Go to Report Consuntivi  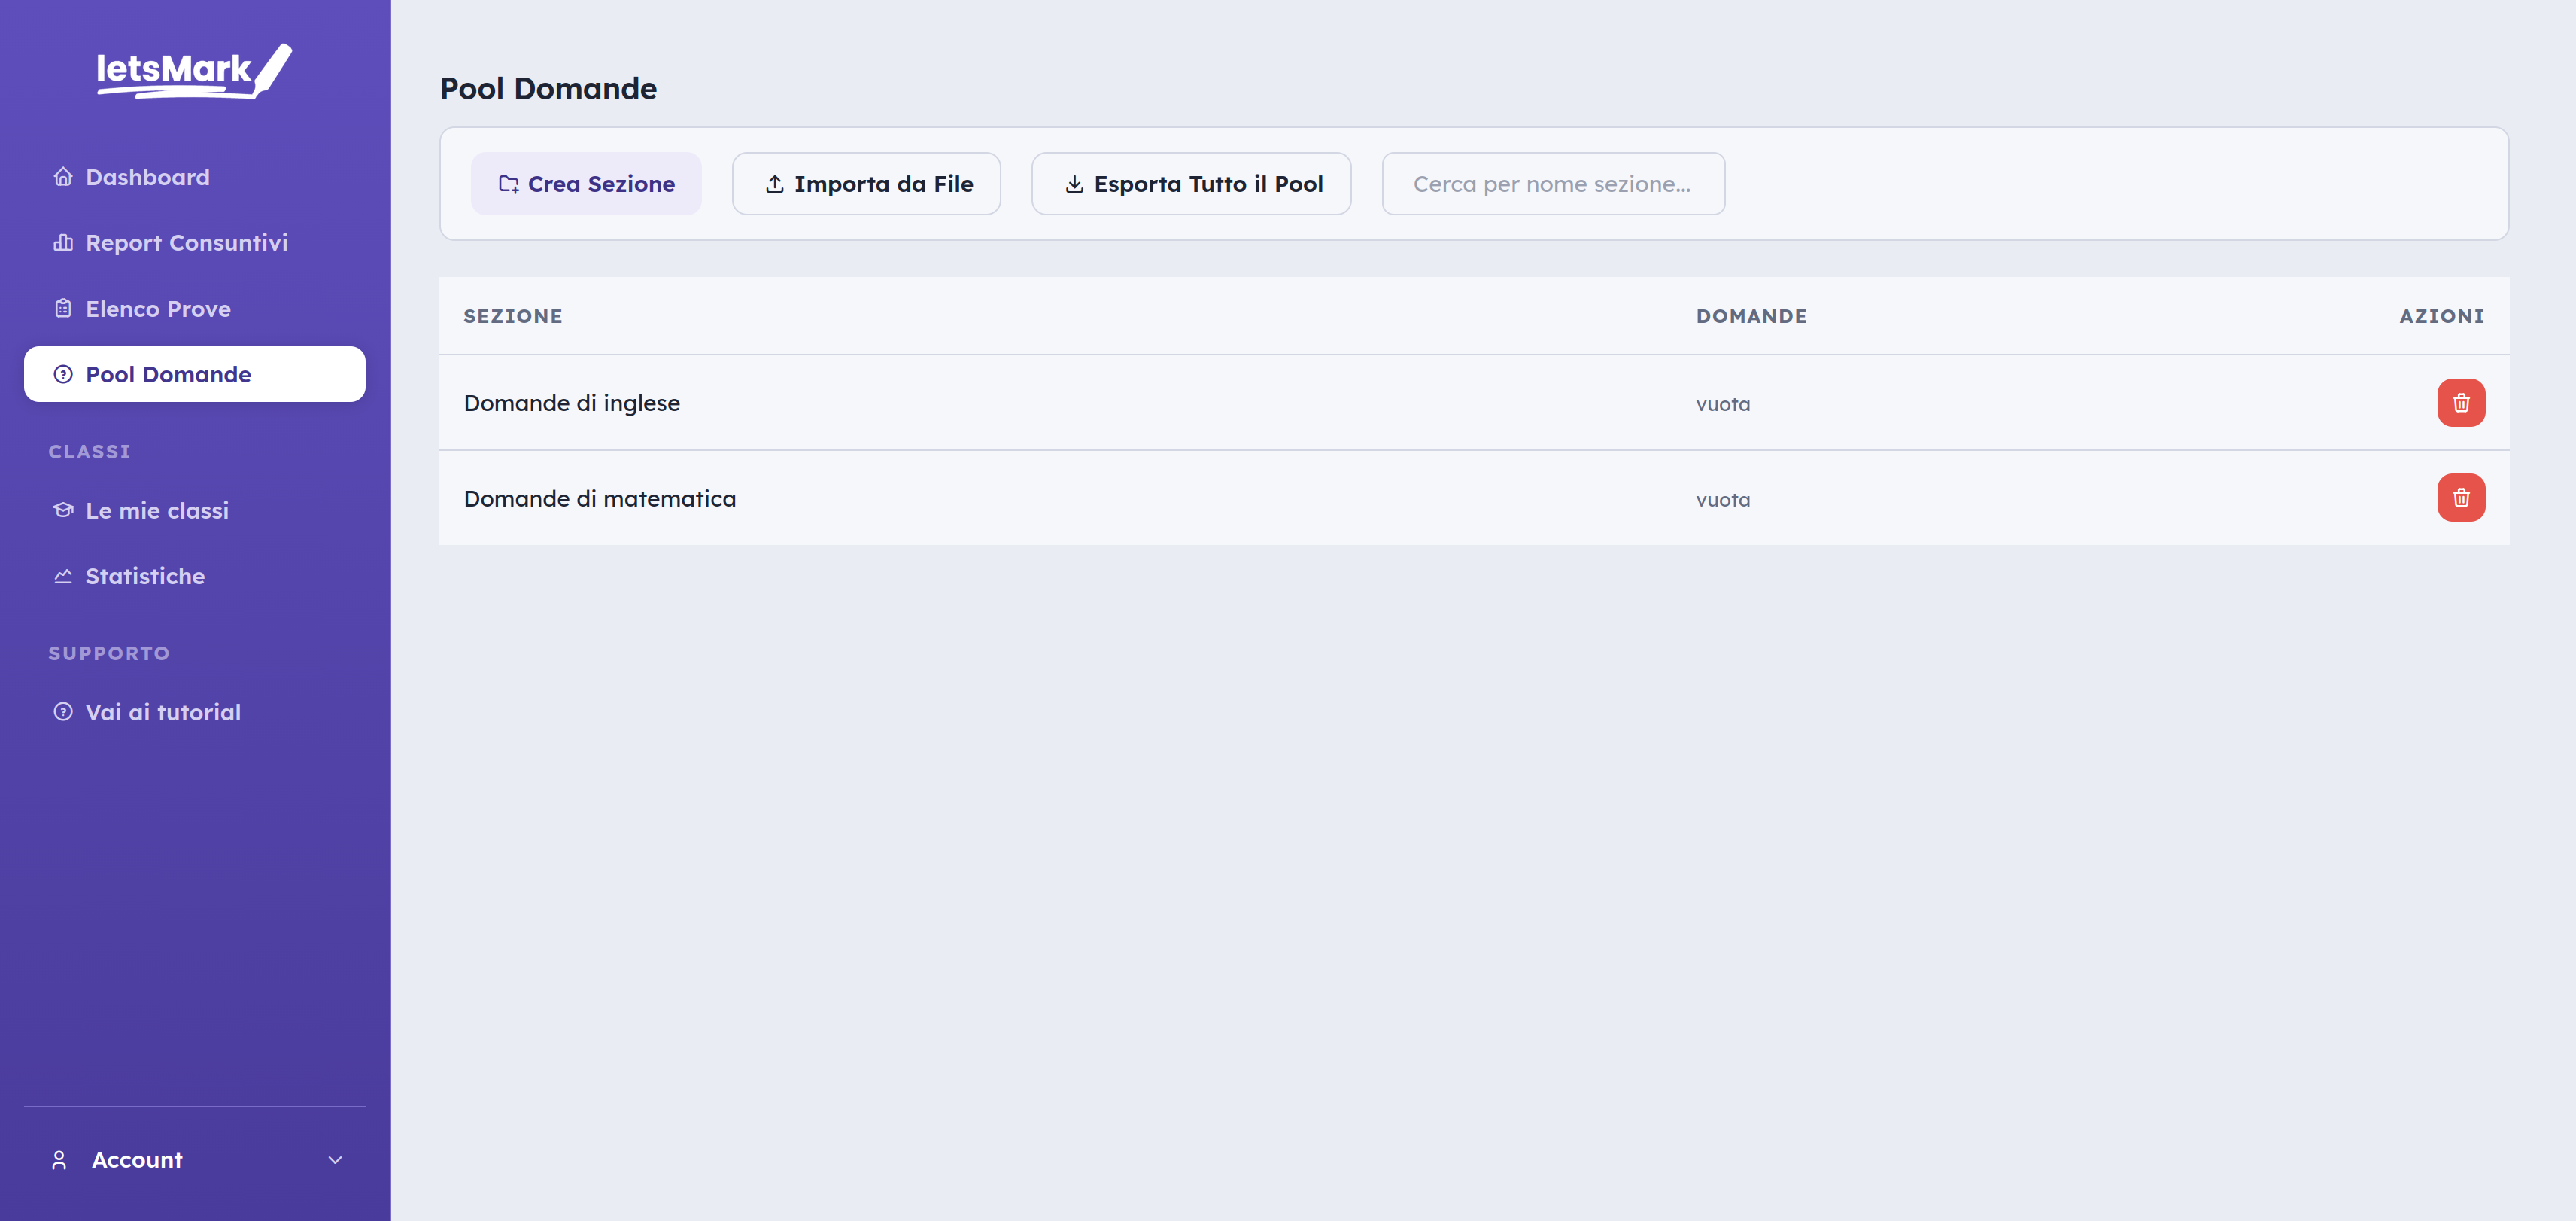click(194, 243)
